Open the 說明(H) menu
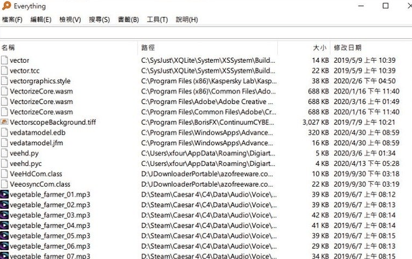Screen dimensions: 412x259 (187, 19)
